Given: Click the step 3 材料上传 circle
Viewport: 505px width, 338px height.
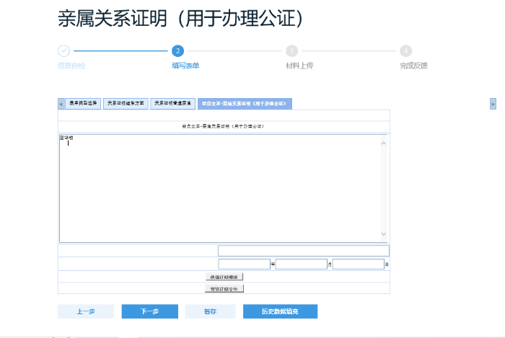Looking at the screenshot, I should [x=291, y=50].
